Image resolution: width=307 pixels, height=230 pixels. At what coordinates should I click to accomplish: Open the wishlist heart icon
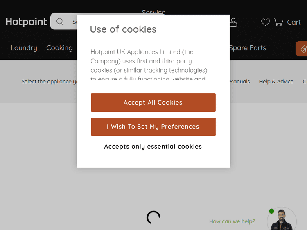point(266,22)
